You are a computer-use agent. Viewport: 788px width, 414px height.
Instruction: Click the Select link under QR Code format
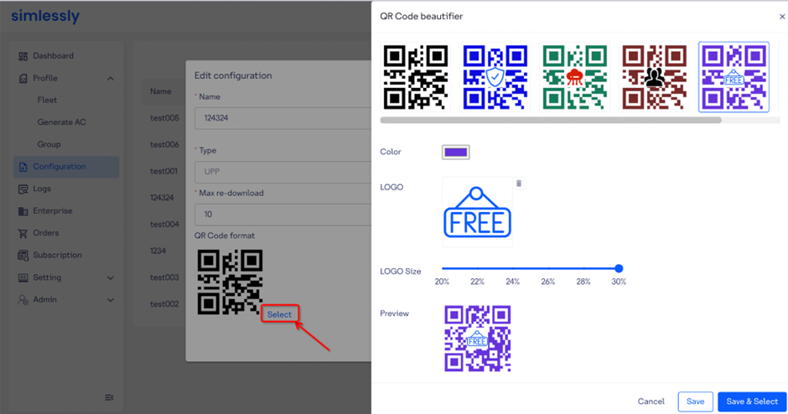279,314
